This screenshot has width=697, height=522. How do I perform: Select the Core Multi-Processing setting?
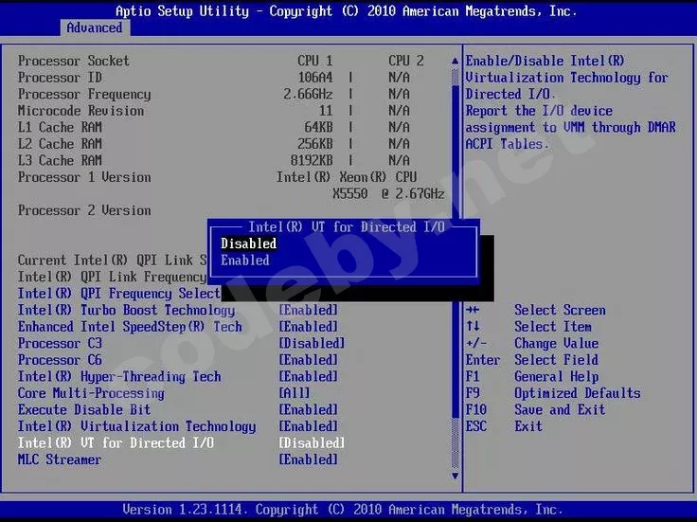(x=91, y=393)
